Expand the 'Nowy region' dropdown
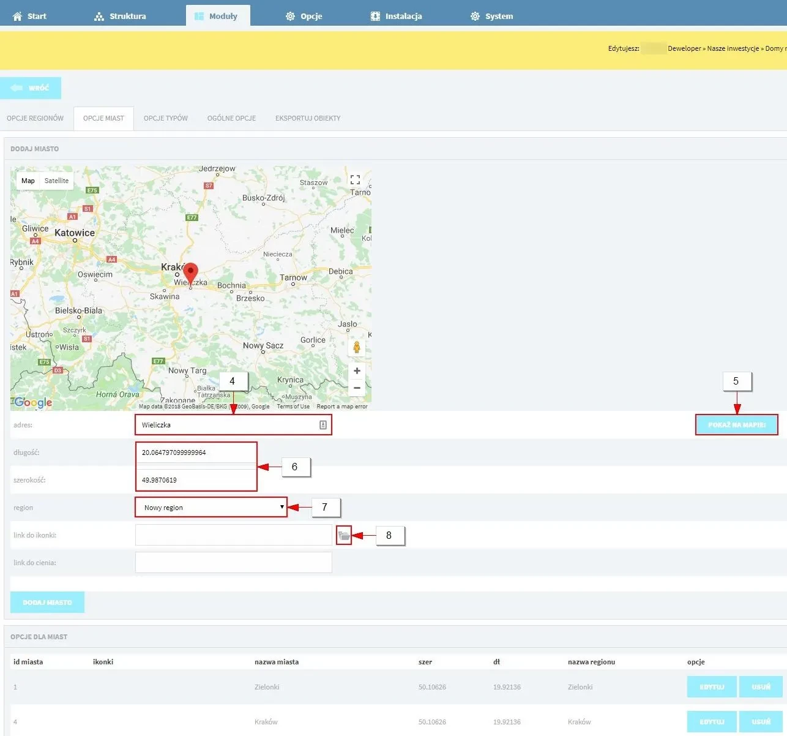Screen dimensions: 787x736 point(211,508)
